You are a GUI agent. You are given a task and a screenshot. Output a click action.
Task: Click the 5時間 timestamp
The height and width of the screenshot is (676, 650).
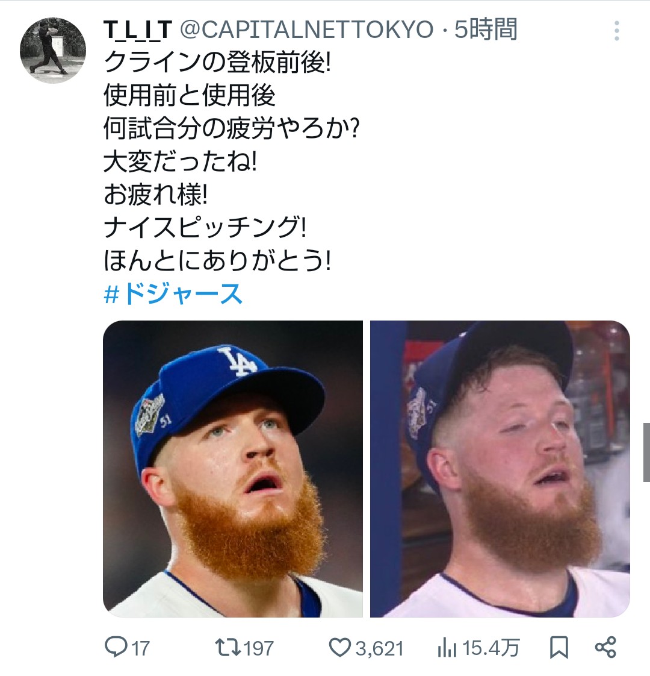click(486, 30)
